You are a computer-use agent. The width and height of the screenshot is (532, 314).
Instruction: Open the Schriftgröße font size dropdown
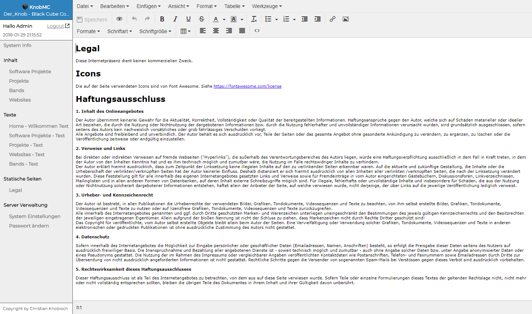155,31
